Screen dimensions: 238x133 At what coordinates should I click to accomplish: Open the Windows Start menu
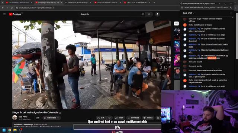[4, 130]
